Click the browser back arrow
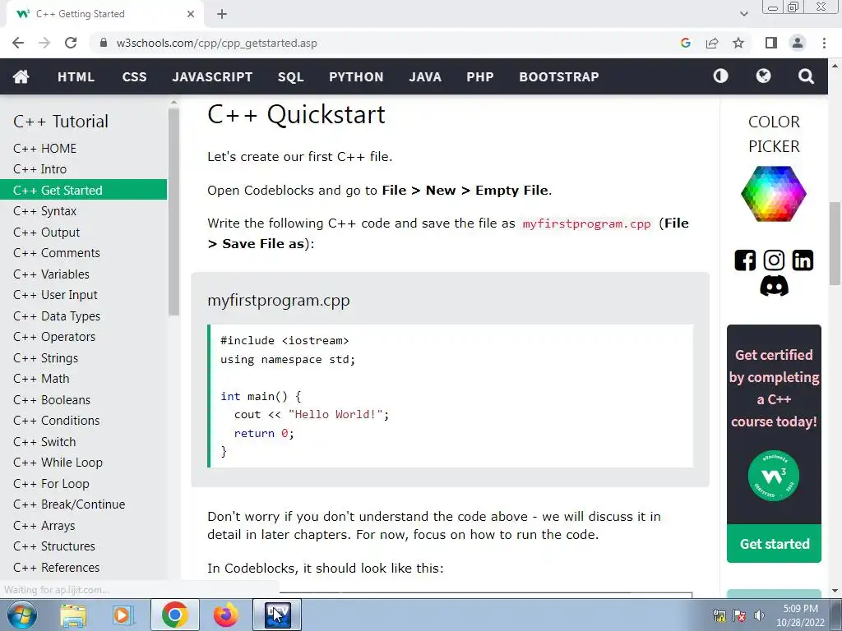This screenshot has width=842, height=631. point(18,43)
